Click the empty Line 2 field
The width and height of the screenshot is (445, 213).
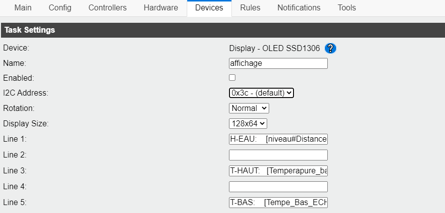(x=278, y=155)
